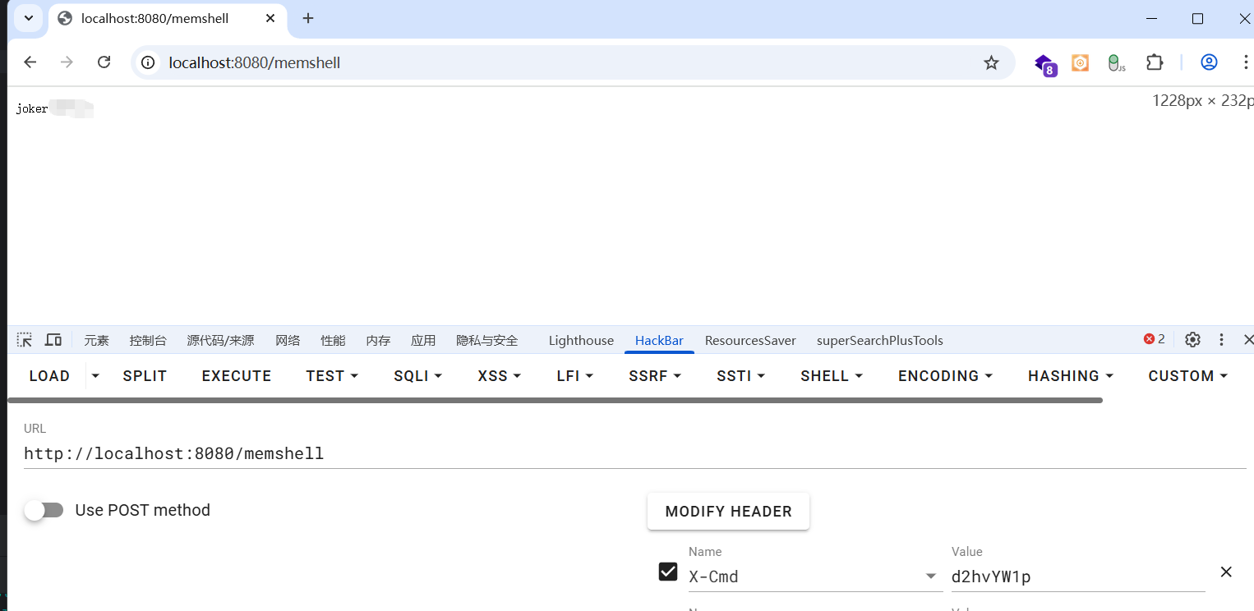Open DevTools settings gear icon

pyautogui.click(x=1192, y=340)
